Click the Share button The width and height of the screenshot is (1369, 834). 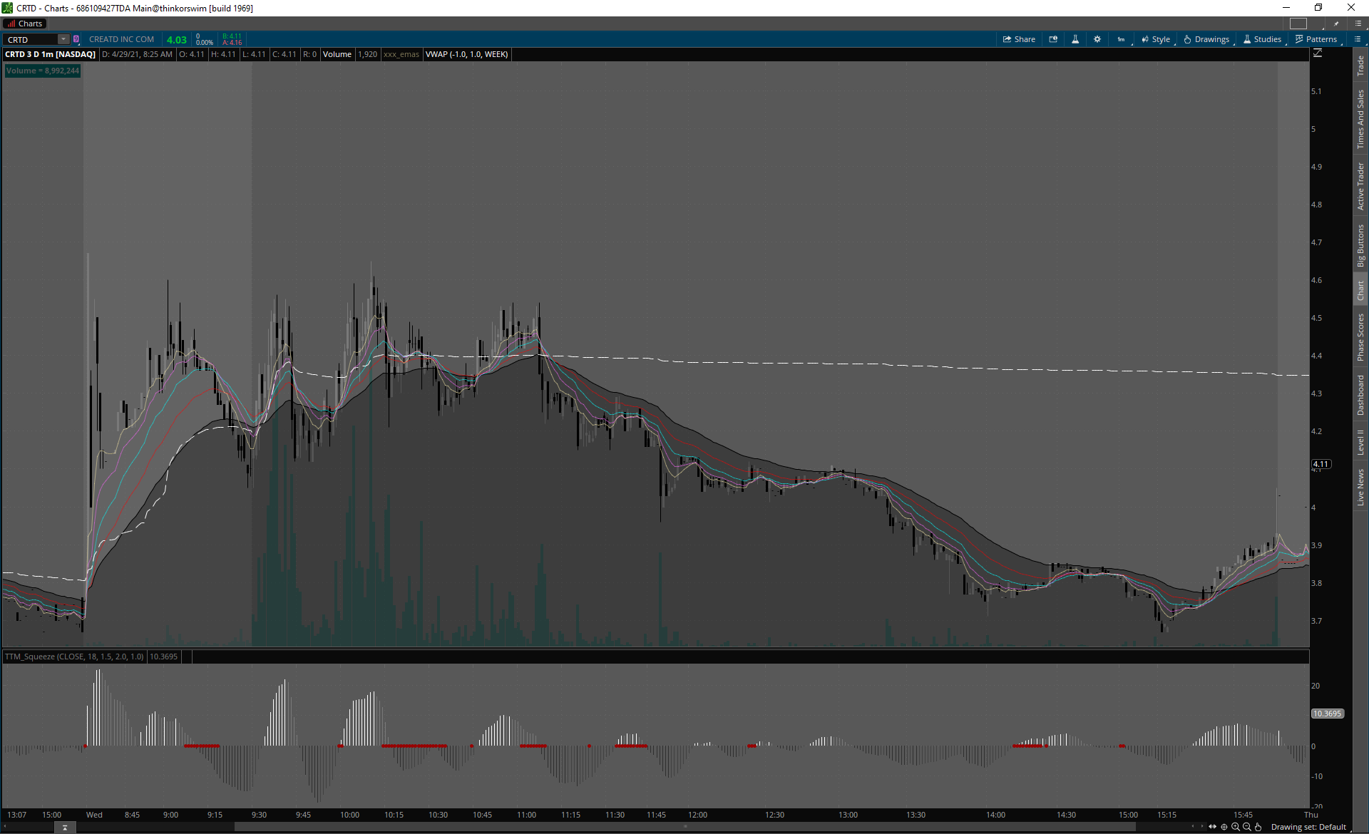(x=1019, y=39)
